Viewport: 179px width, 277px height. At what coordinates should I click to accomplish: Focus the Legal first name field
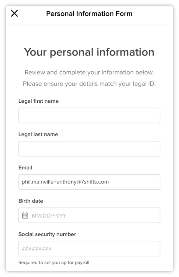89,115
